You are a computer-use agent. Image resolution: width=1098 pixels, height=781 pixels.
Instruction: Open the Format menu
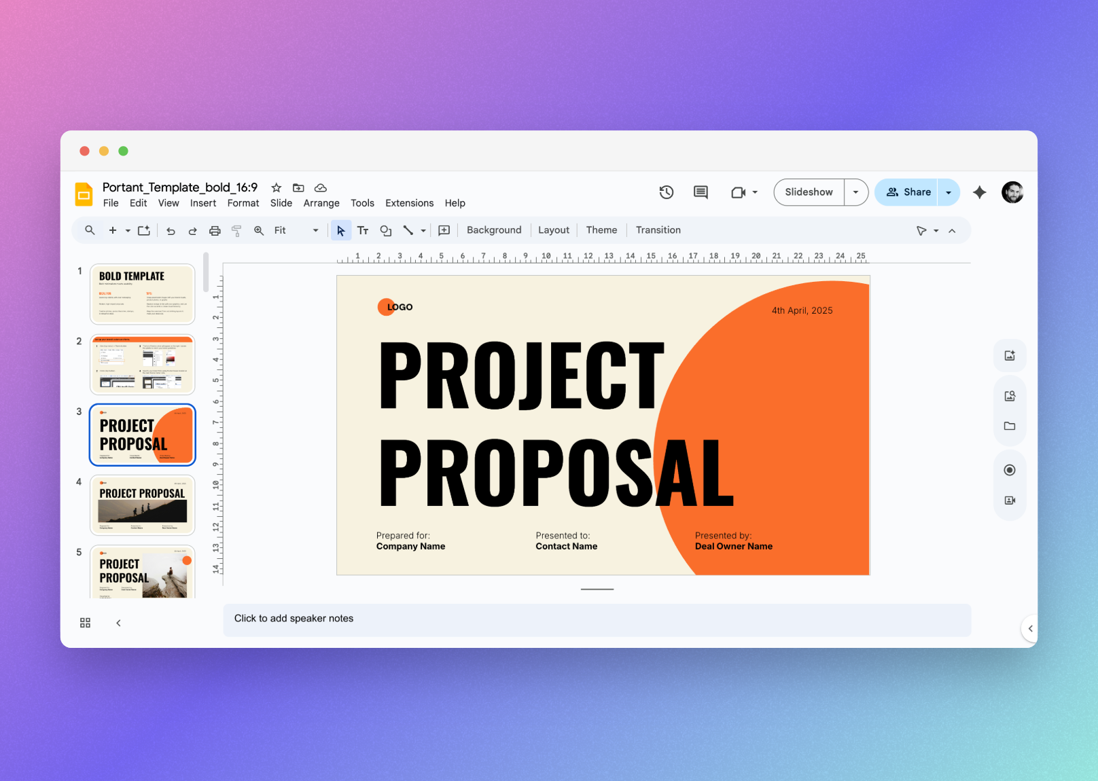(x=243, y=203)
